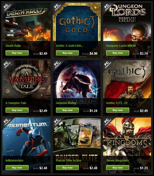
Task: Click Buy now for InMomentum
Action: [x=17, y=168]
